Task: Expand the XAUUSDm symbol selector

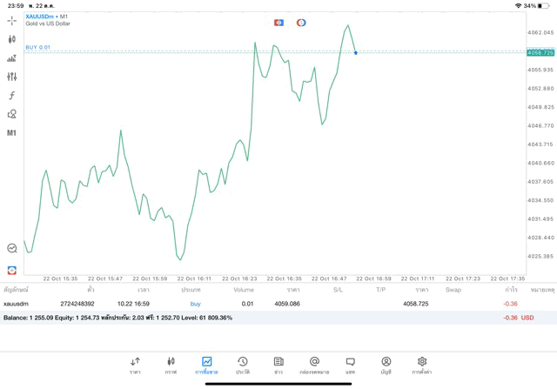Action: pos(47,17)
